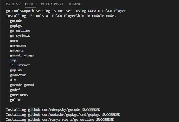Click the gopkgs line in output
Screen dimensions: 179x122
pyautogui.click(x=16, y=26)
